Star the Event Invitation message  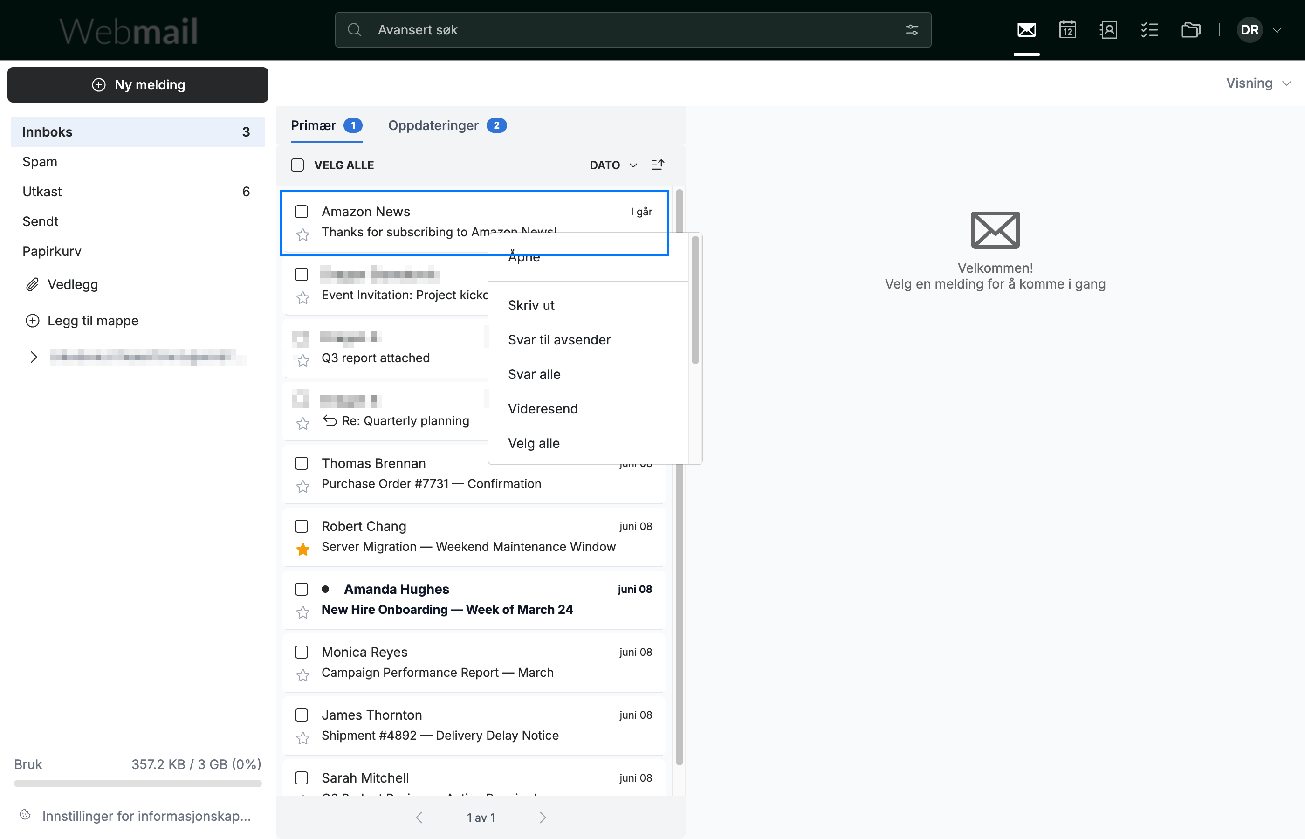click(303, 297)
